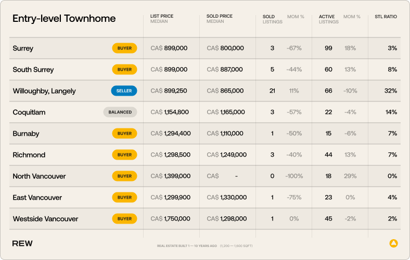Click Burnaby list price 'CA$ 1,294,400'
The height and width of the screenshot is (260, 410).
pyautogui.click(x=171, y=133)
